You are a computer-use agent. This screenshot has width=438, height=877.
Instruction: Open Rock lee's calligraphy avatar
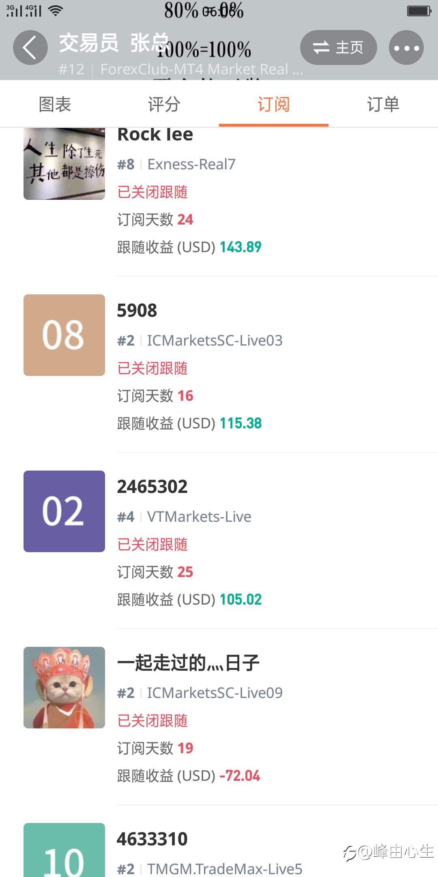[x=64, y=164]
